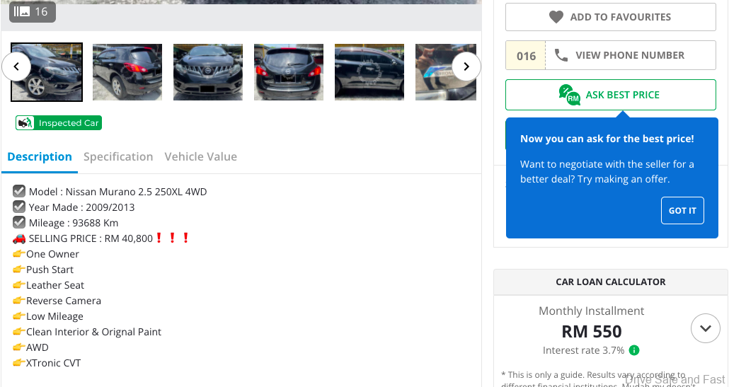
Task: Click the Ask Best Price button
Action: pos(610,95)
